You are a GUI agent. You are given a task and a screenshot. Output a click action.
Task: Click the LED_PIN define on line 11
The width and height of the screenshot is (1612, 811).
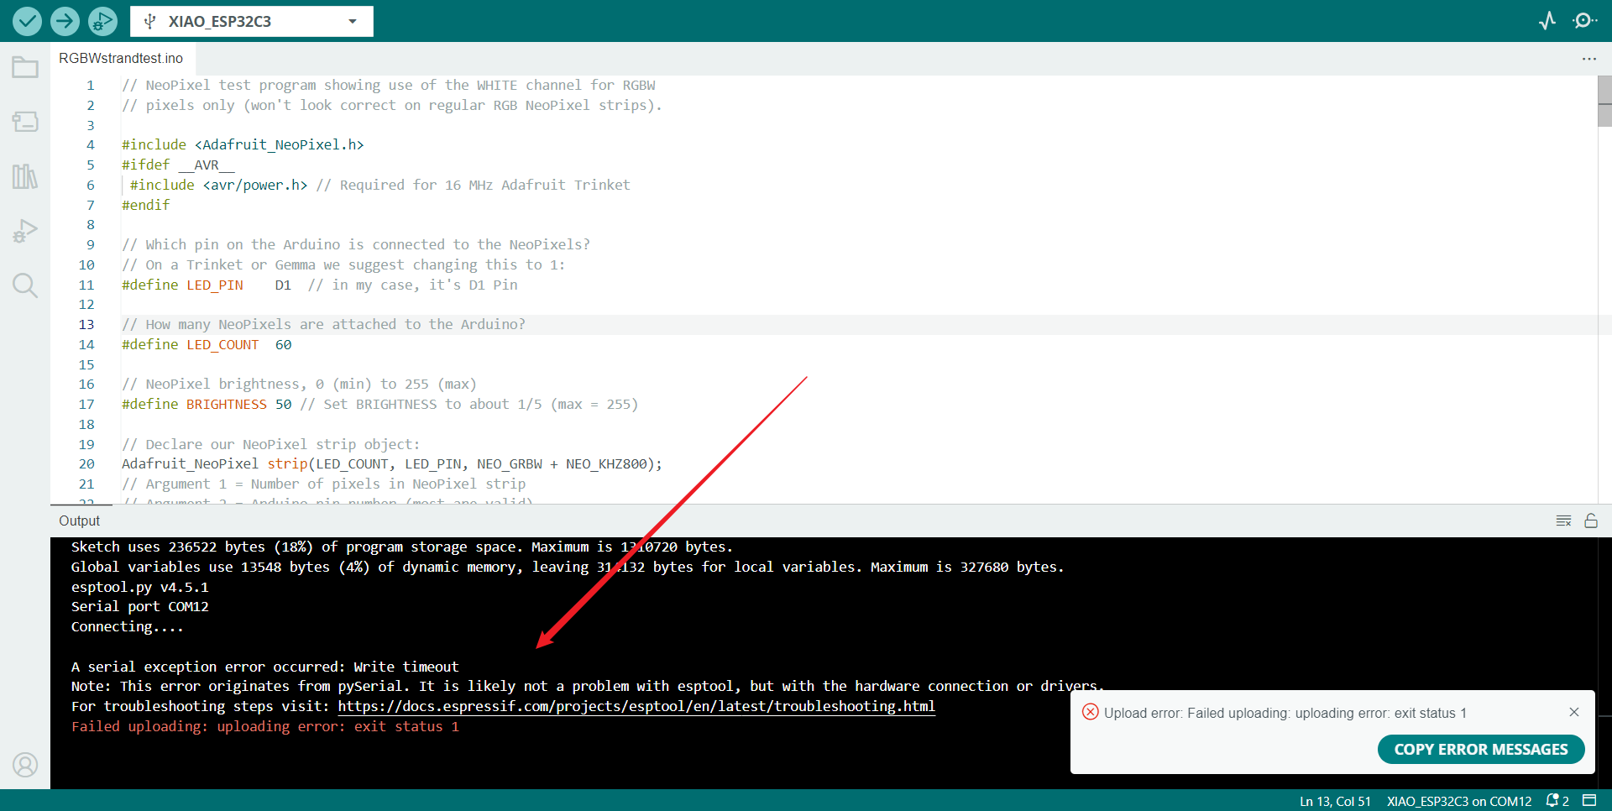207,285
